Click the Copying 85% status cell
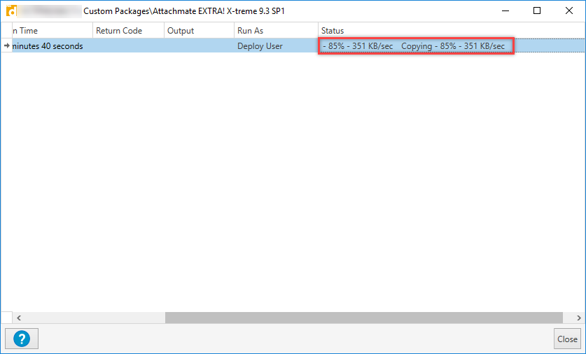586x354 pixels. [x=416, y=46]
